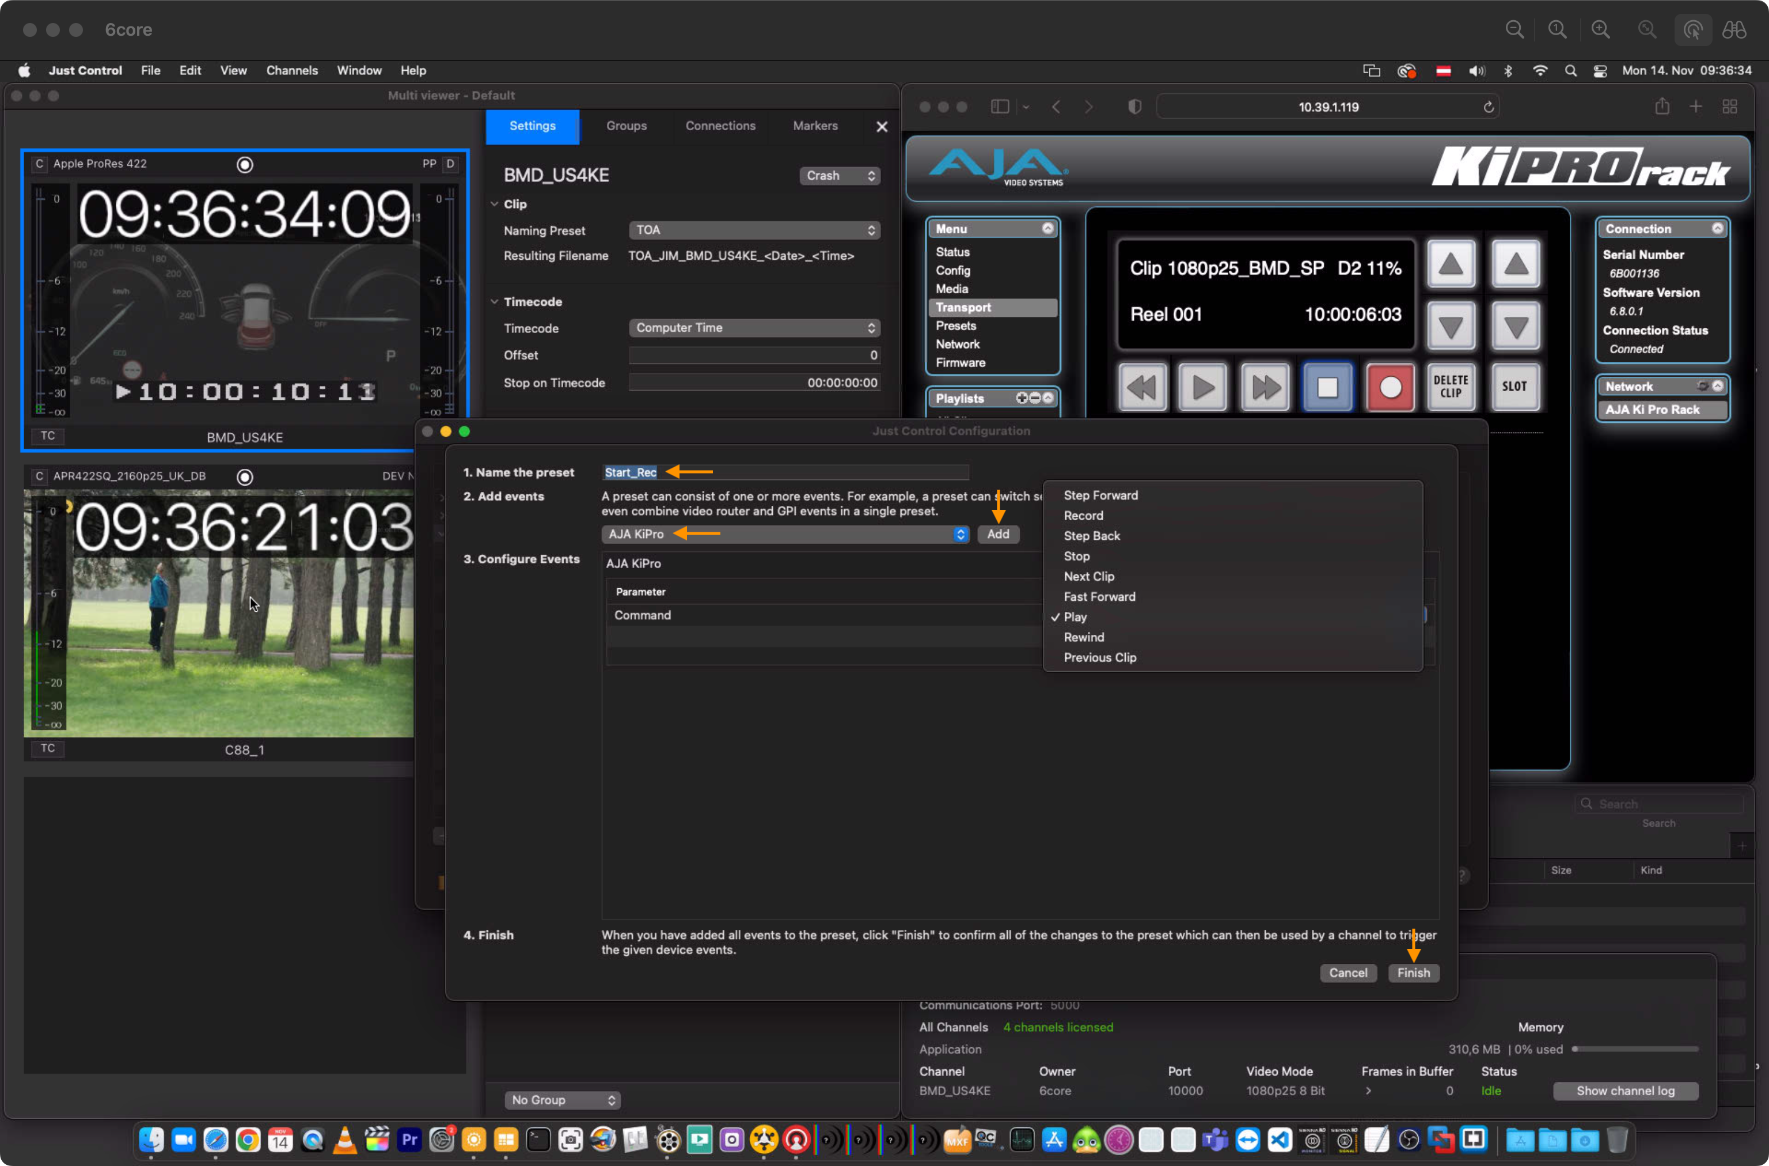This screenshot has height=1166, width=1769.
Task: Click the AJA KiPro stop button
Action: (1327, 387)
